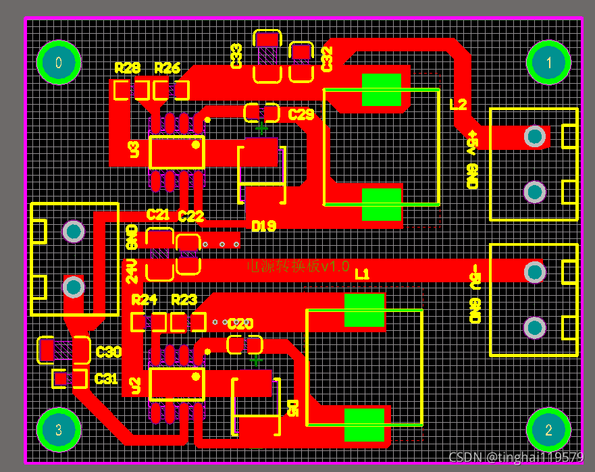Click the L2 inductor designator
This screenshot has height=472, width=595.
pyautogui.click(x=458, y=105)
